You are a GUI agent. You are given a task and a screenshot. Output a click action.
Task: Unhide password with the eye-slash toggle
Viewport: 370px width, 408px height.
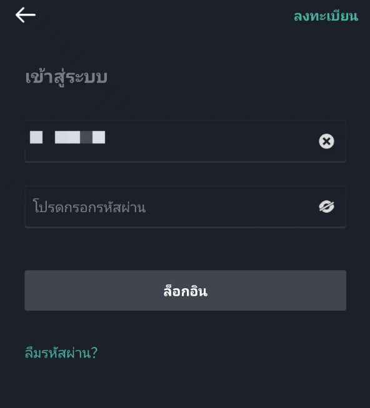pos(326,206)
